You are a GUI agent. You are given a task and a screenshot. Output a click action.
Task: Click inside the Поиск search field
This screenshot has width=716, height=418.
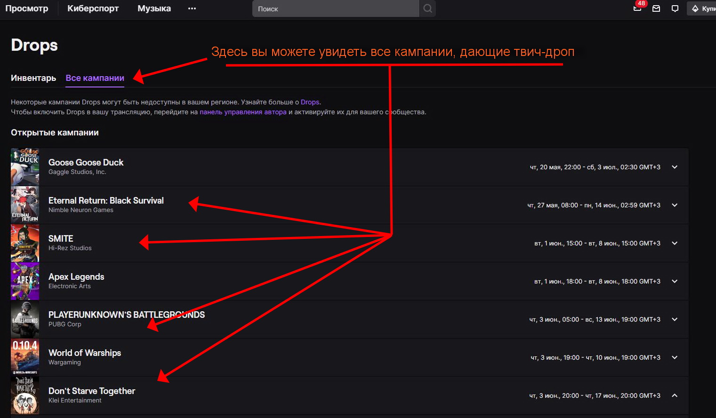(336, 8)
